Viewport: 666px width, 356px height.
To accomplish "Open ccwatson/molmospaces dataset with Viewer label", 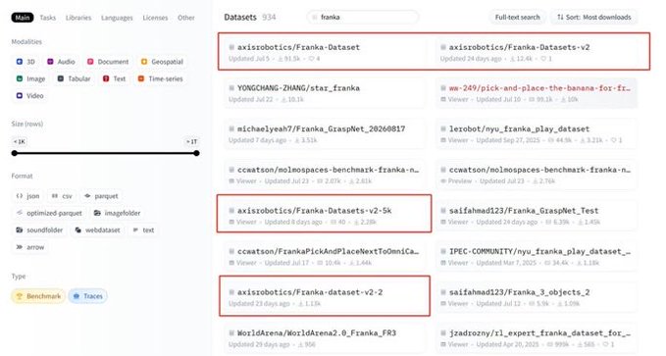I will (324, 175).
